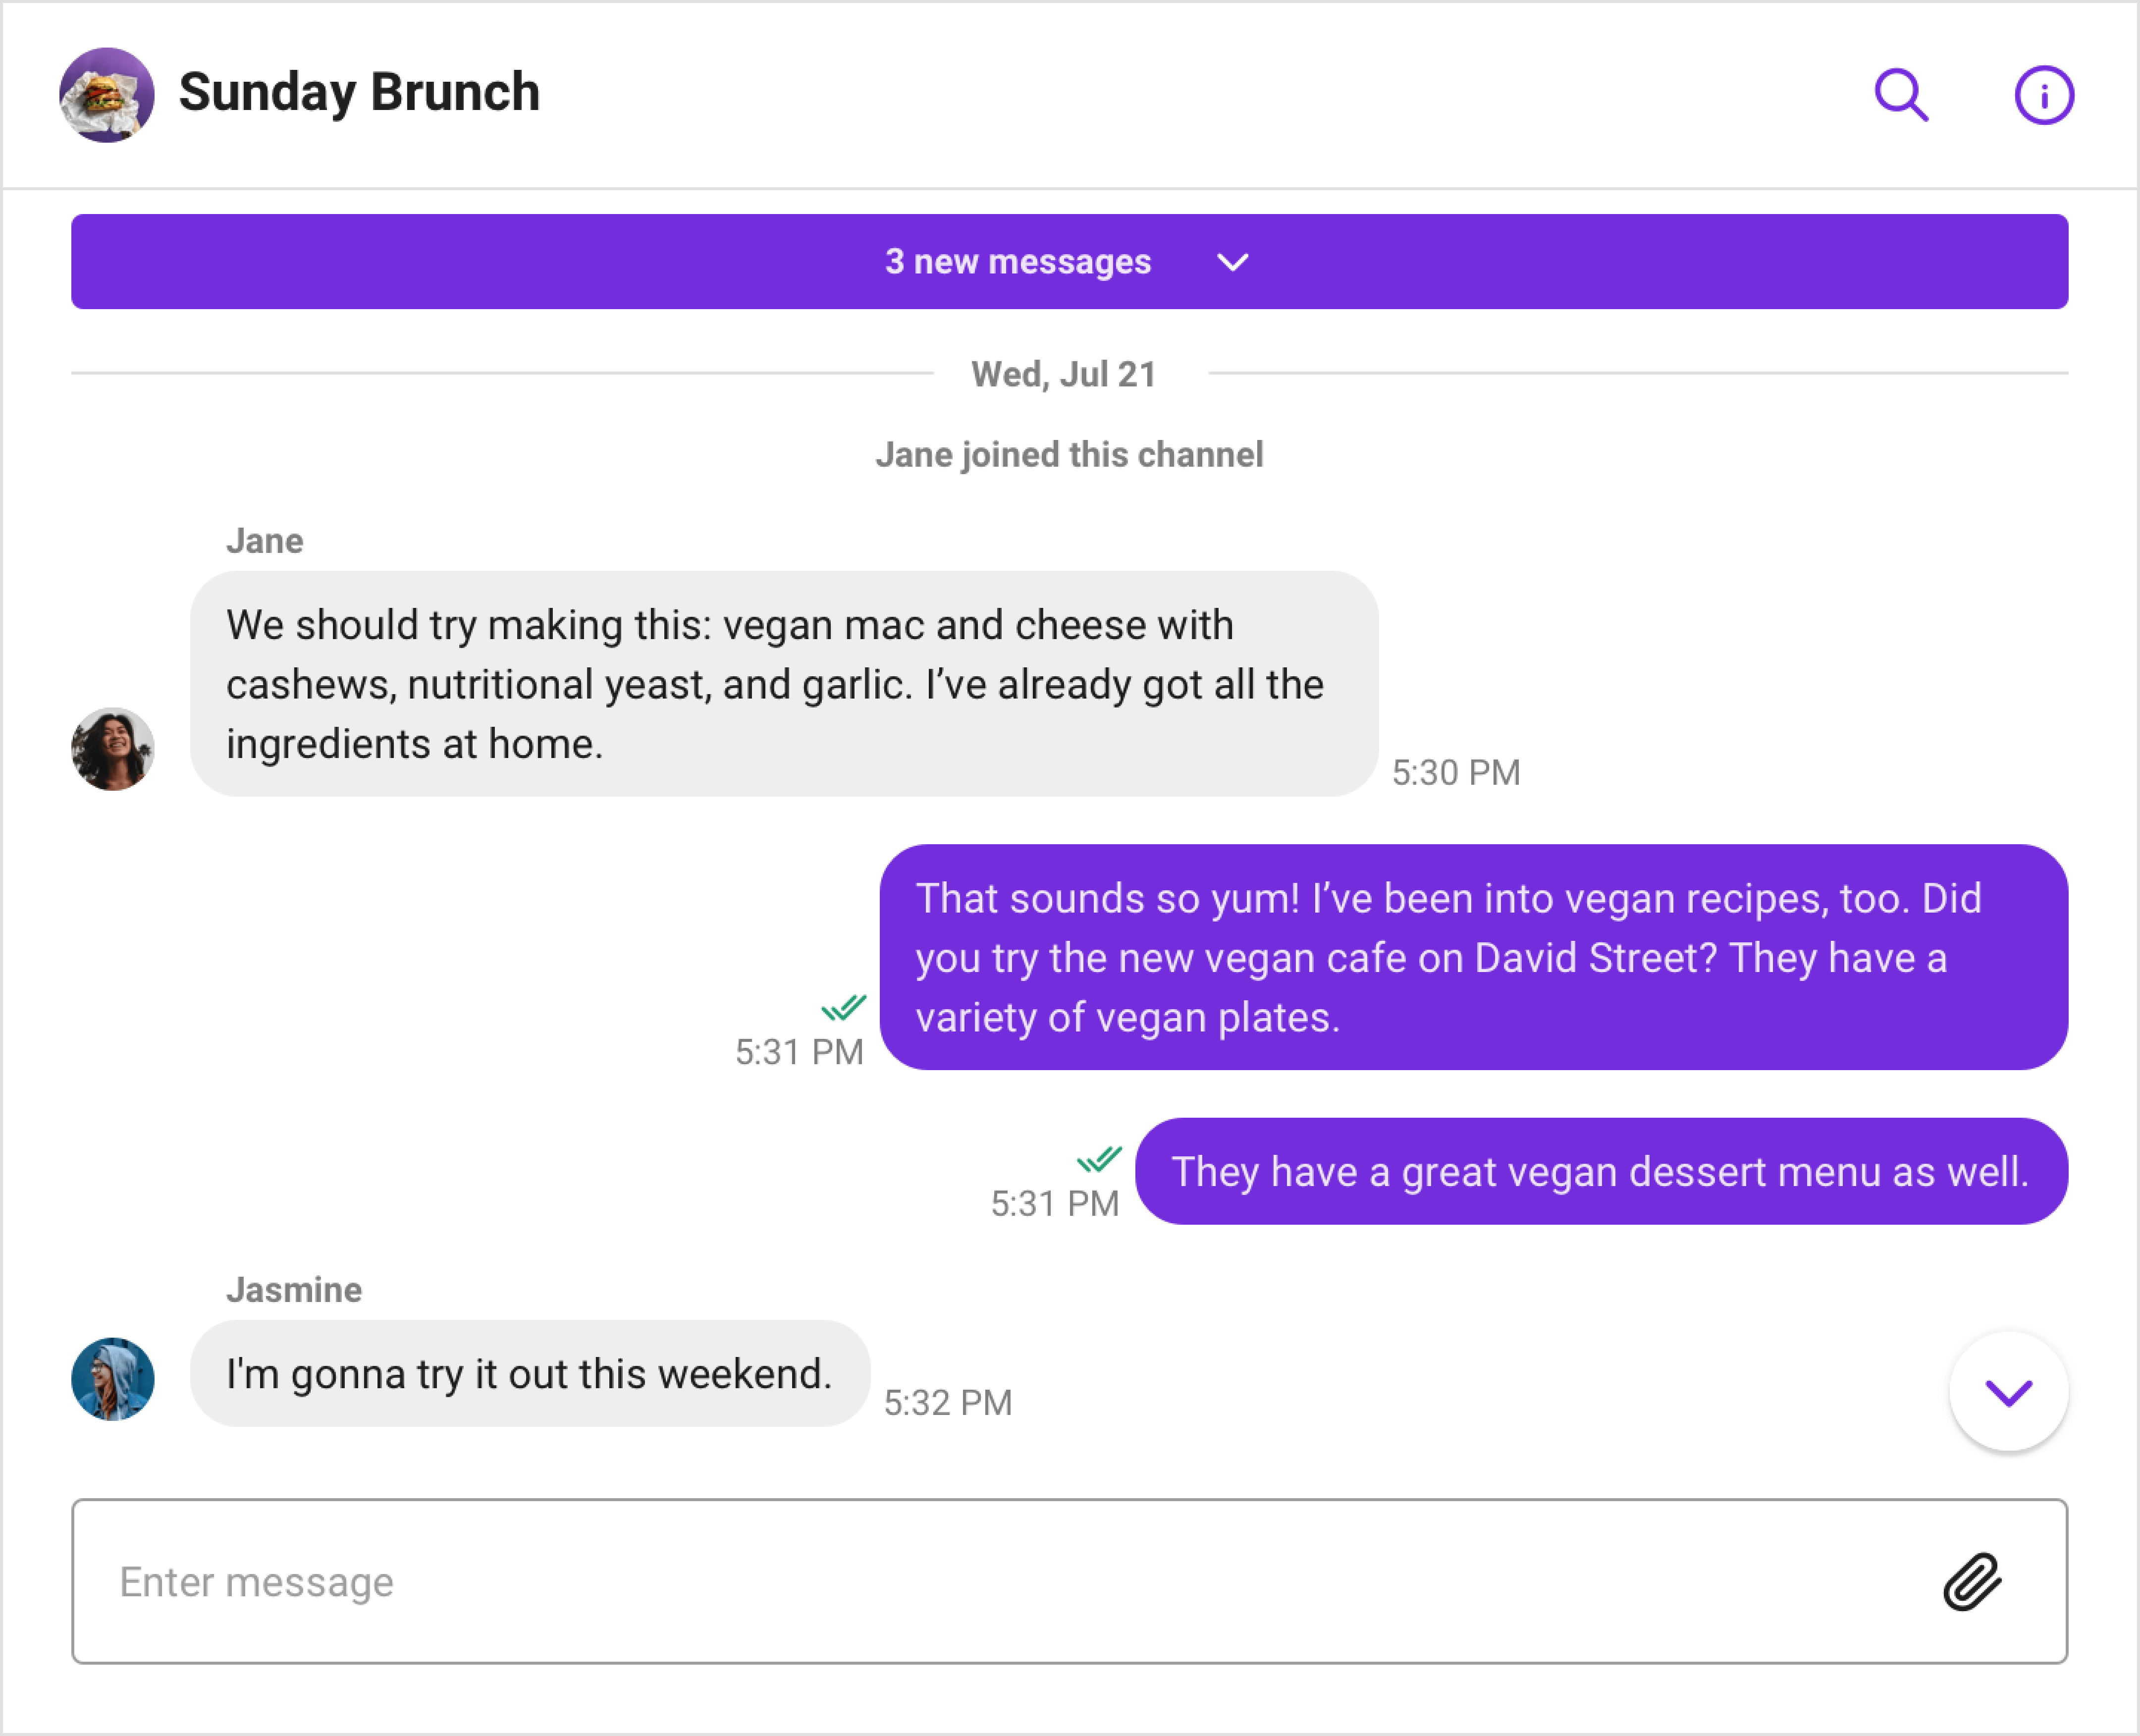The height and width of the screenshot is (1736, 2140).
Task: Open Jane's profile avatar
Action: 113,749
